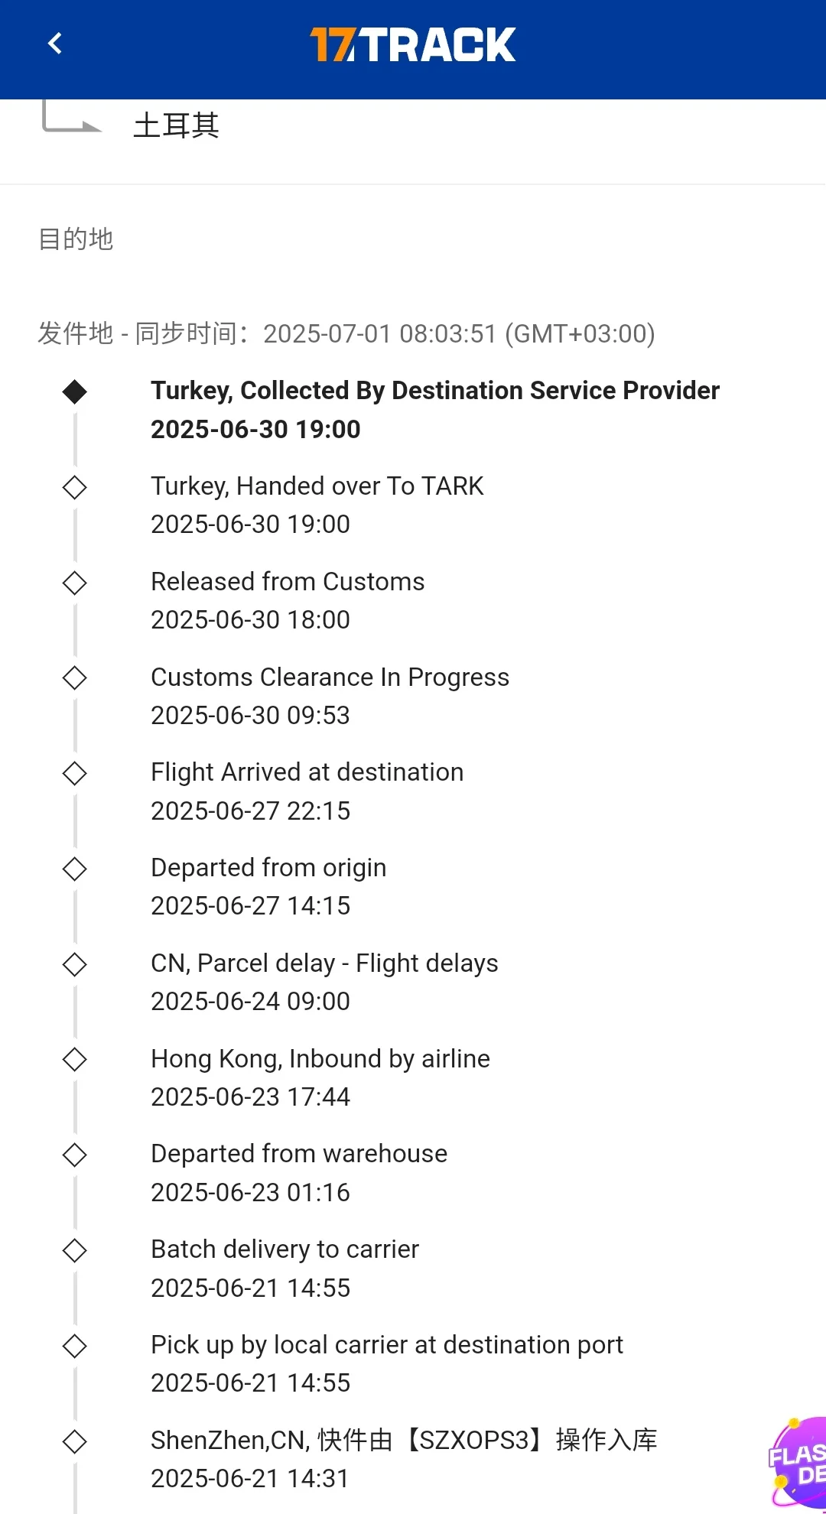Select the ShenZhen,CN SZXOPS3 warehouse event
826x1514 pixels.
404,1441
